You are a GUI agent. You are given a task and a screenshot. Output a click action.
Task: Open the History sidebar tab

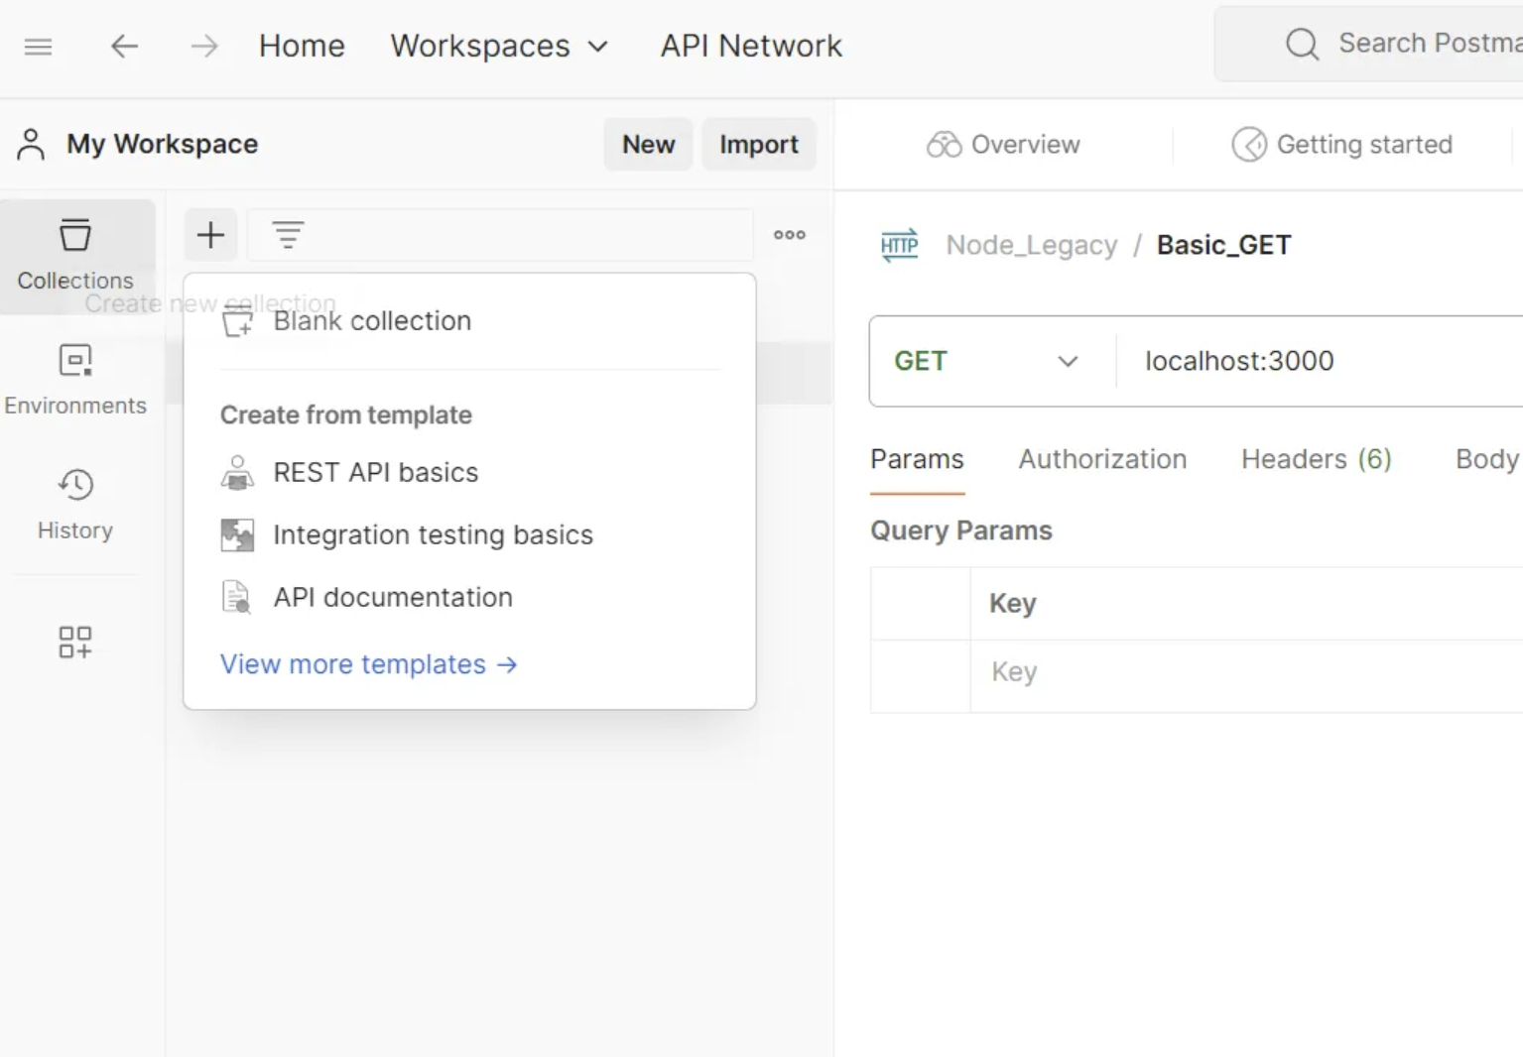[75, 506]
